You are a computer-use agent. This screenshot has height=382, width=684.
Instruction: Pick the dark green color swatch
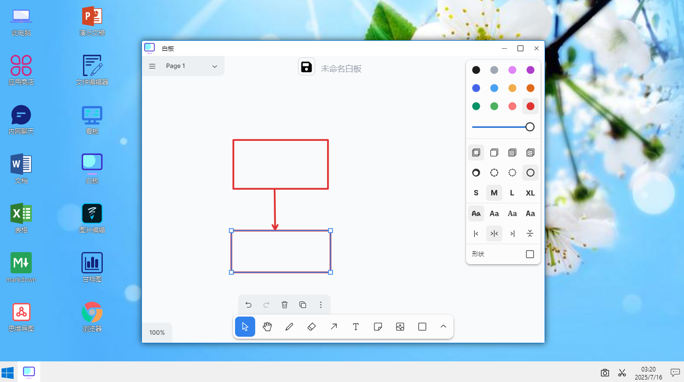tap(476, 106)
